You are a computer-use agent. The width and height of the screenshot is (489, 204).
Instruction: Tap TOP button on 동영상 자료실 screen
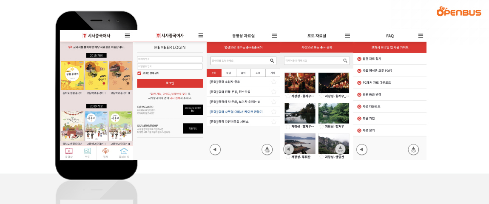click(267, 150)
